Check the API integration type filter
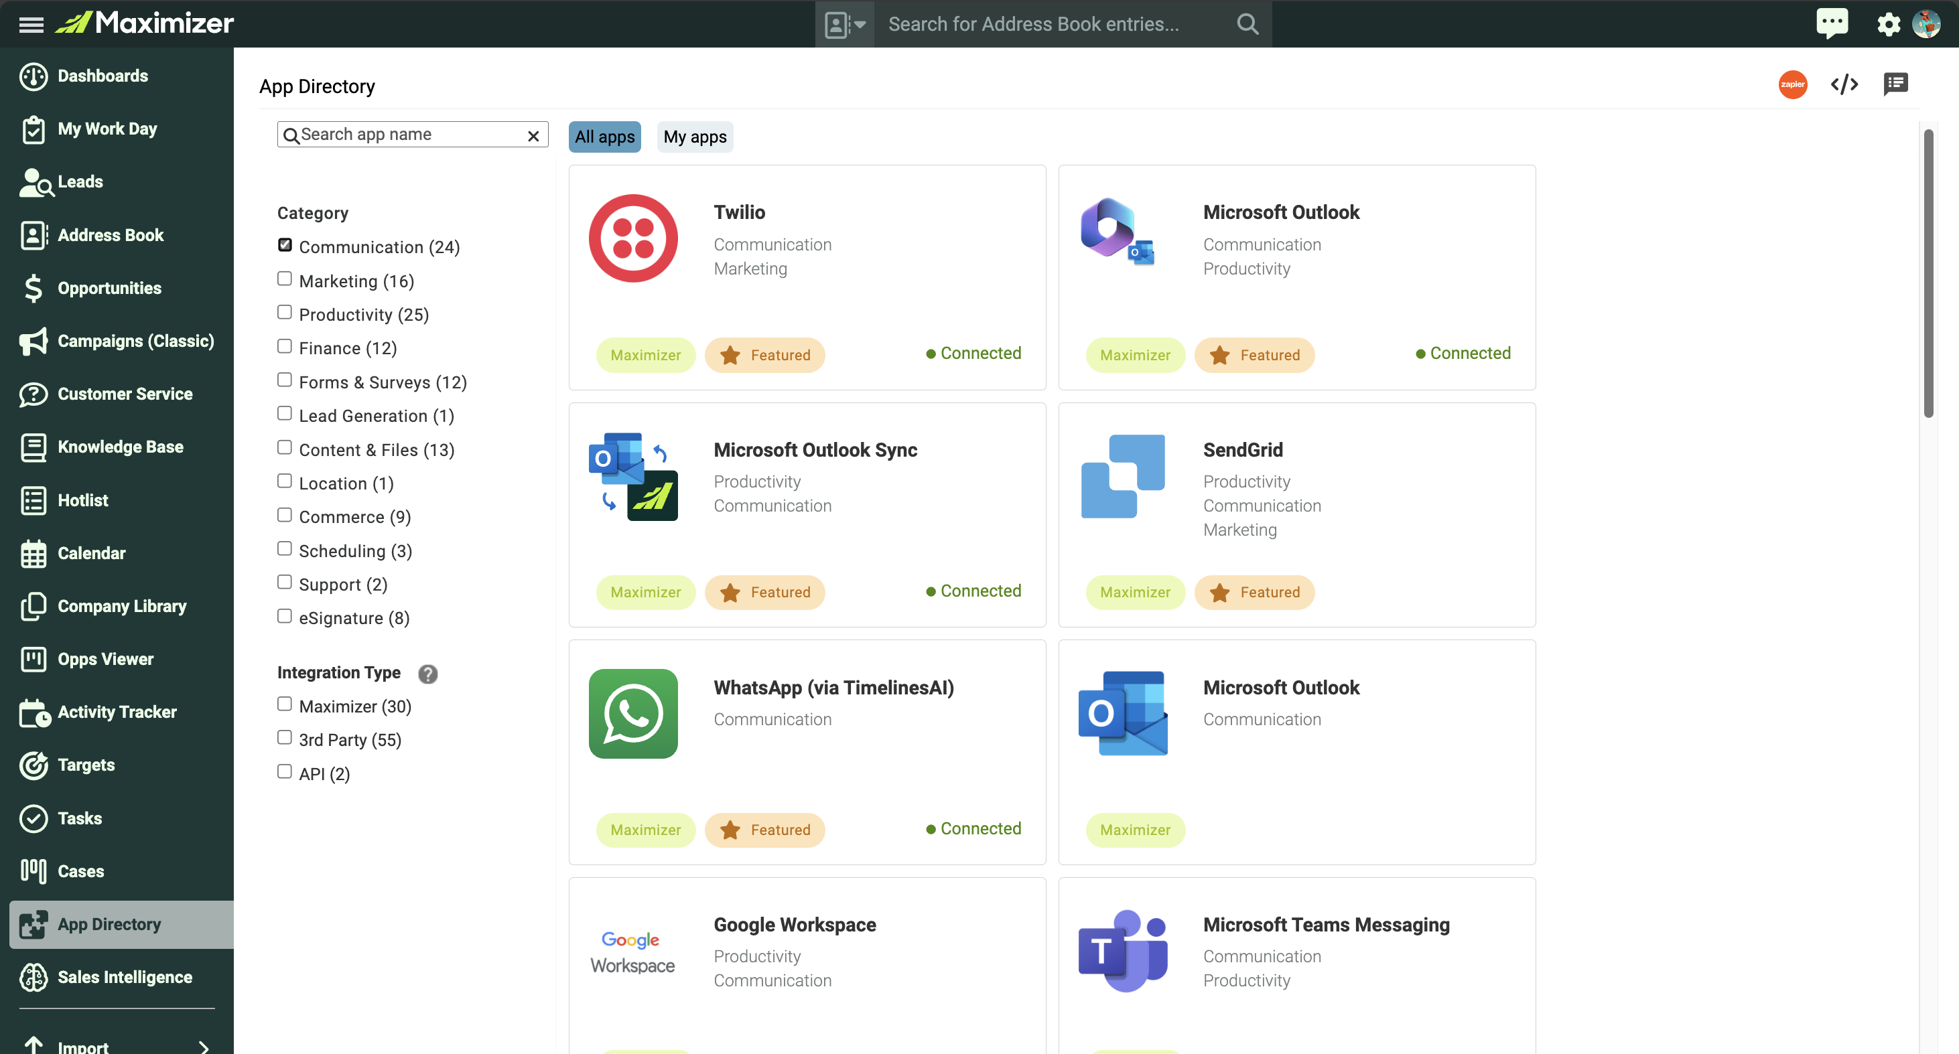The height and width of the screenshot is (1054, 1959). coord(285,771)
